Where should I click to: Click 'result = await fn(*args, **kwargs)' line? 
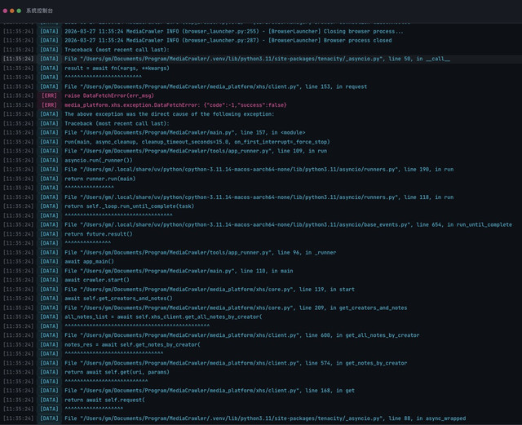pos(117,68)
